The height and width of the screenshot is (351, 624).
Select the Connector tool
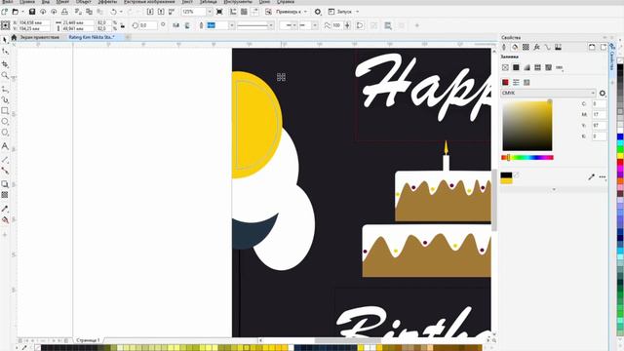coord(5,171)
